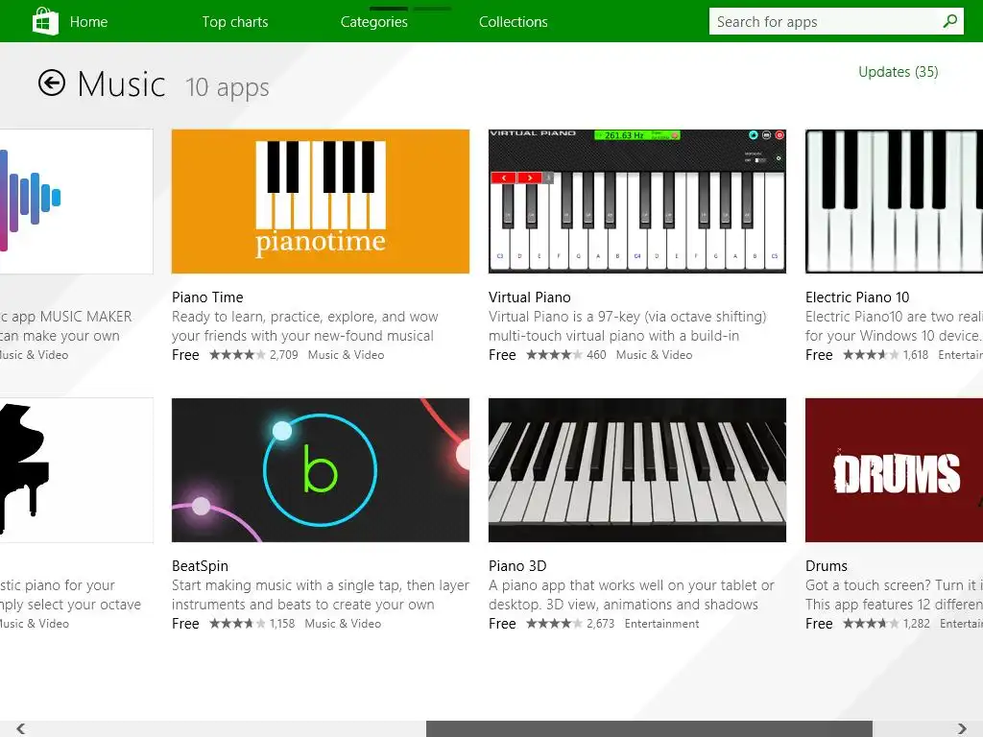Click the scrollbar right arrow

[962, 728]
